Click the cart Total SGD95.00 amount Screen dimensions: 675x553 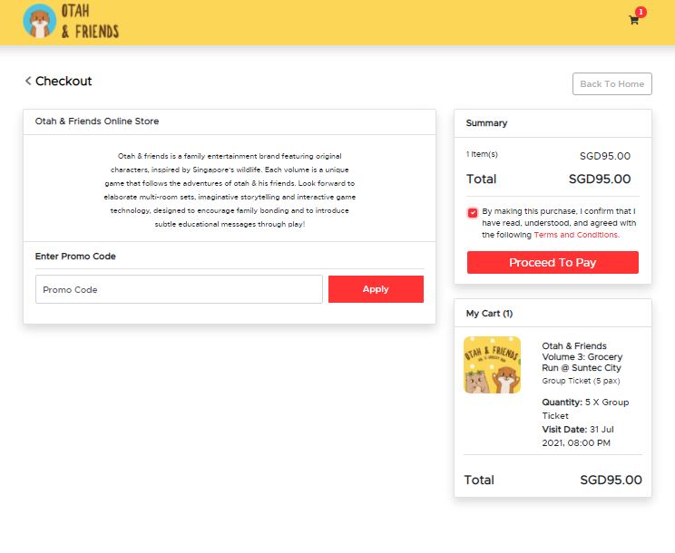[611, 480]
